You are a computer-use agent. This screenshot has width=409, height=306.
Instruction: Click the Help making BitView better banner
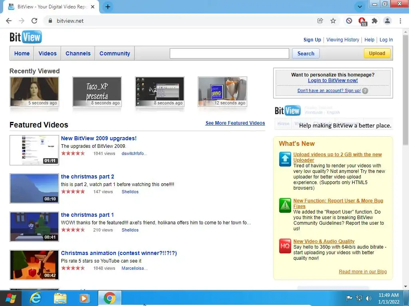tap(333, 117)
